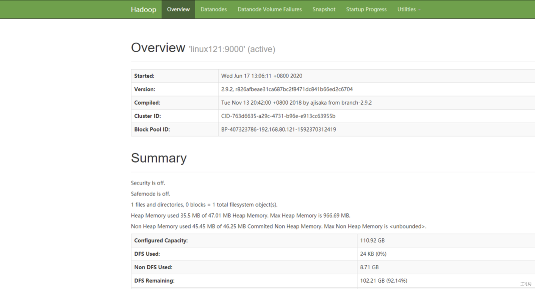Expand the Utilities dropdown menu
Screen dimensions: 535x289
(409, 9)
